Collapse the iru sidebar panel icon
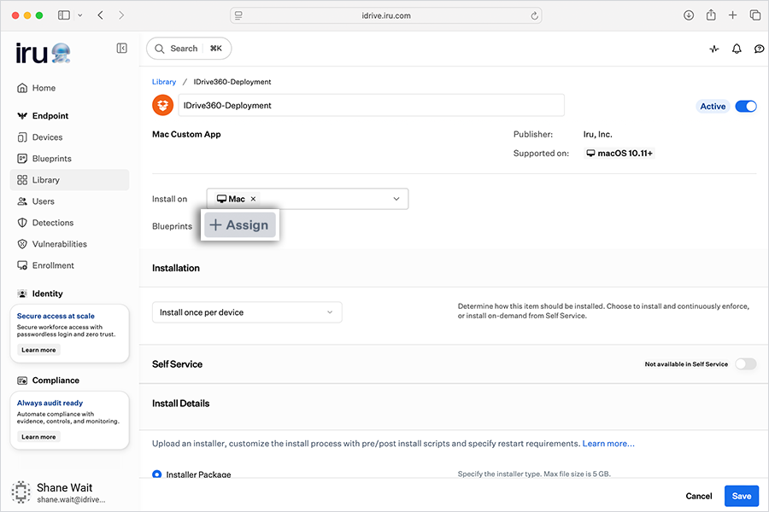 (x=121, y=48)
